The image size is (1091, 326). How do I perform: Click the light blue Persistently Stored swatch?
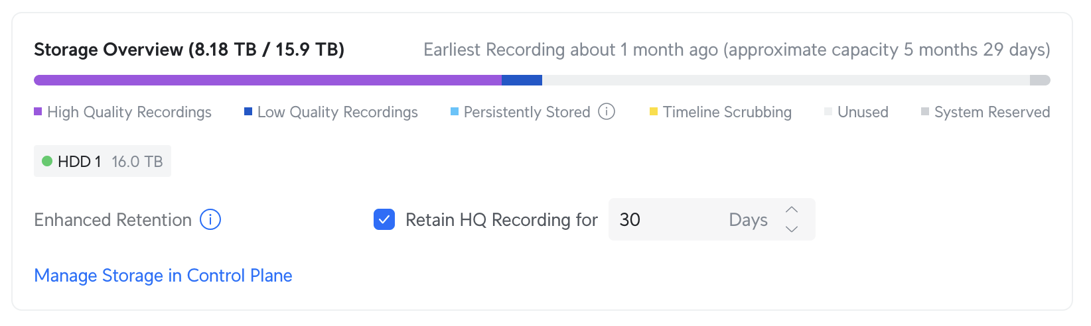pos(455,111)
